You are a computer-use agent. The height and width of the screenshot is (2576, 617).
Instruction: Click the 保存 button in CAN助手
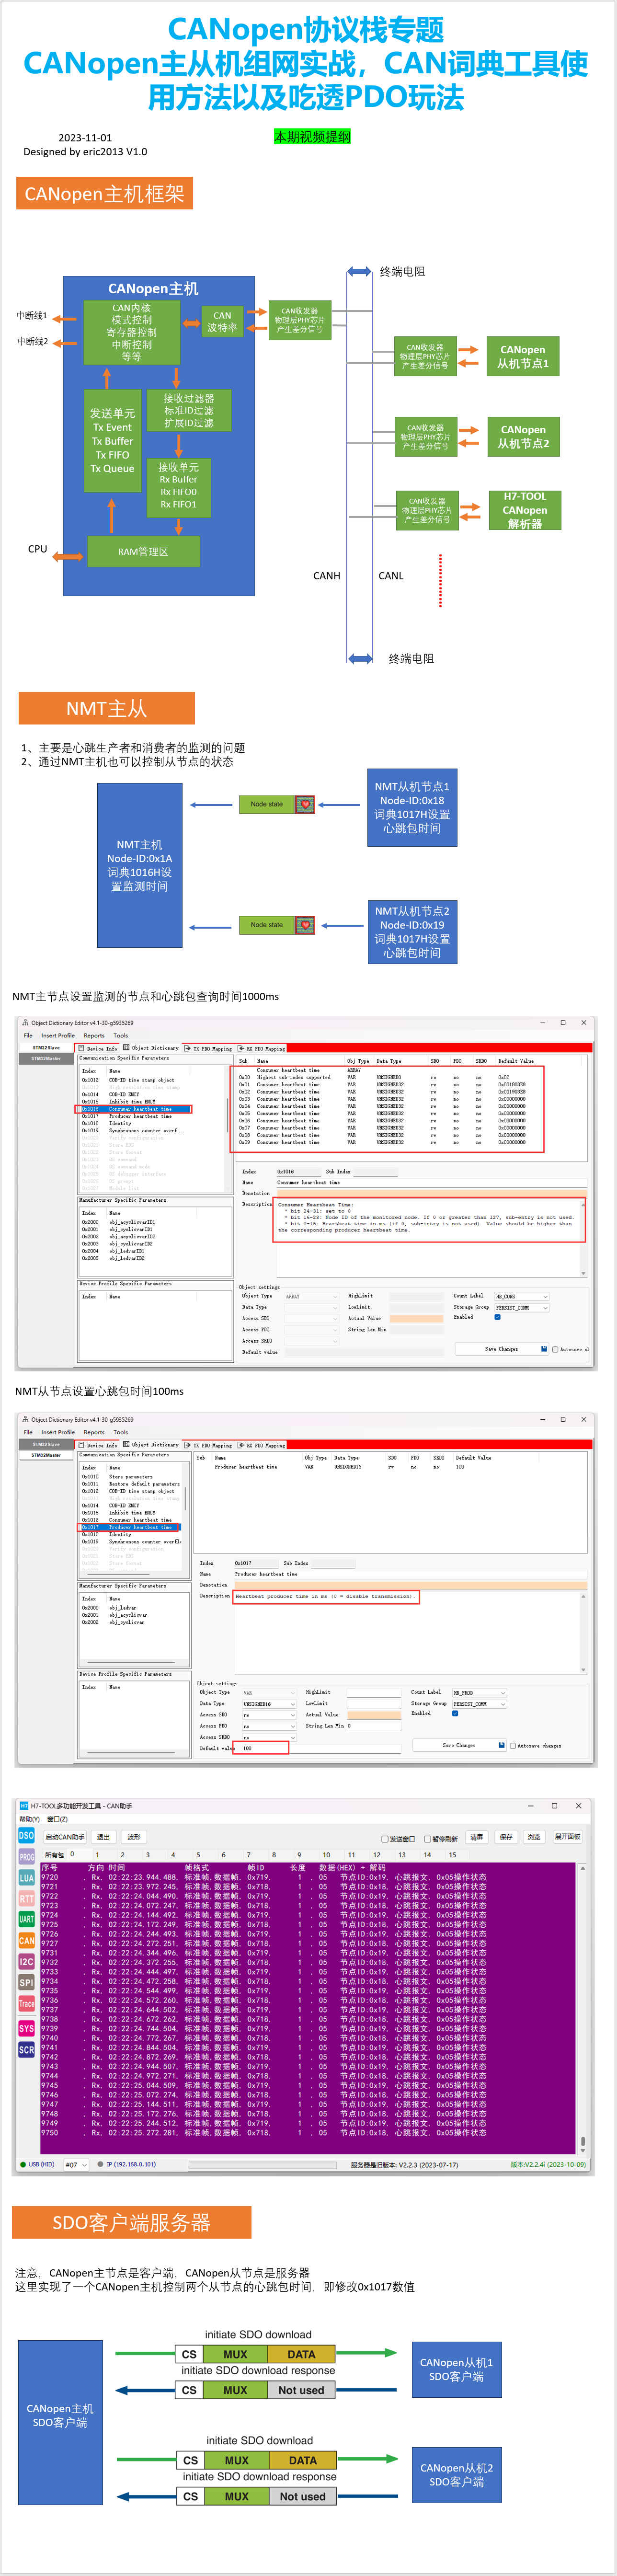(x=506, y=1837)
